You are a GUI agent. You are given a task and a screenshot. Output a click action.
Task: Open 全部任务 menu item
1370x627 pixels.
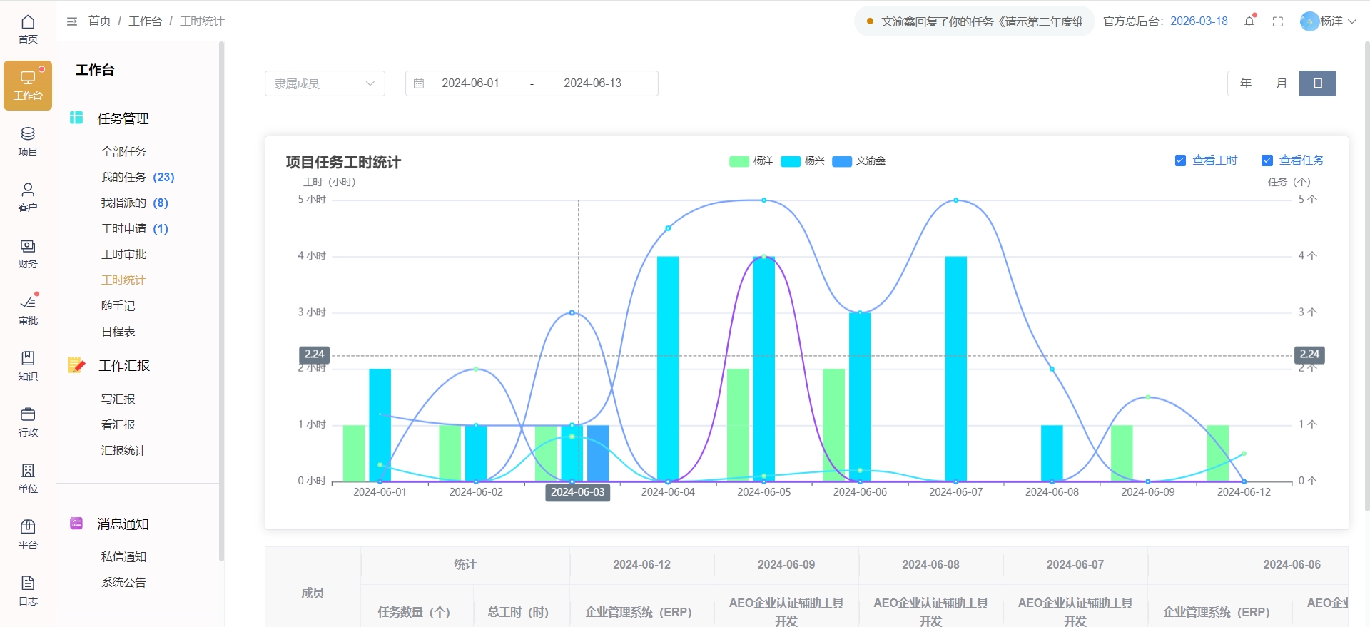click(123, 151)
